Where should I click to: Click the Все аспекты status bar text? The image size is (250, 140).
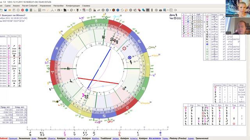(x=155, y=138)
